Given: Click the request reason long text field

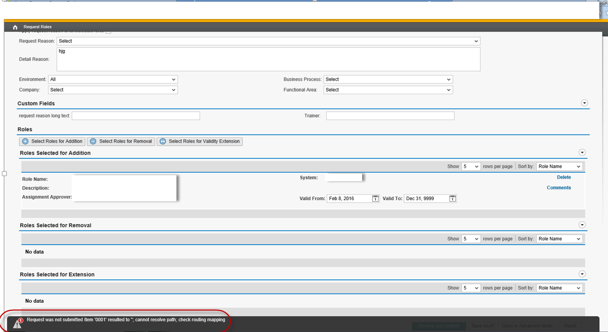Looking at the screenshot, I should (x=136, y=116).
